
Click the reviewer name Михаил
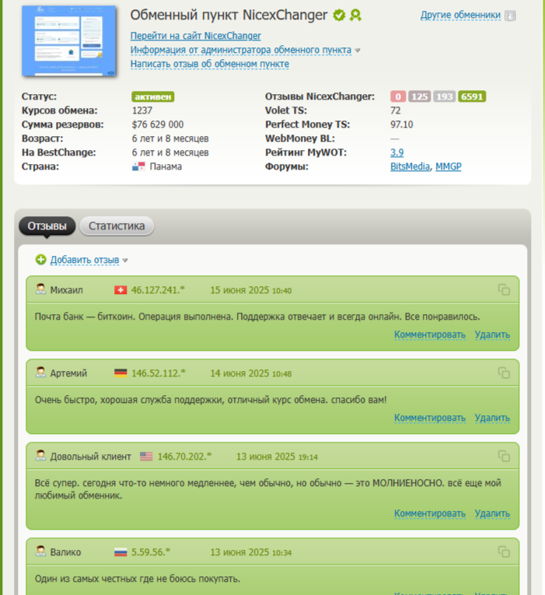tap(66, 290)
